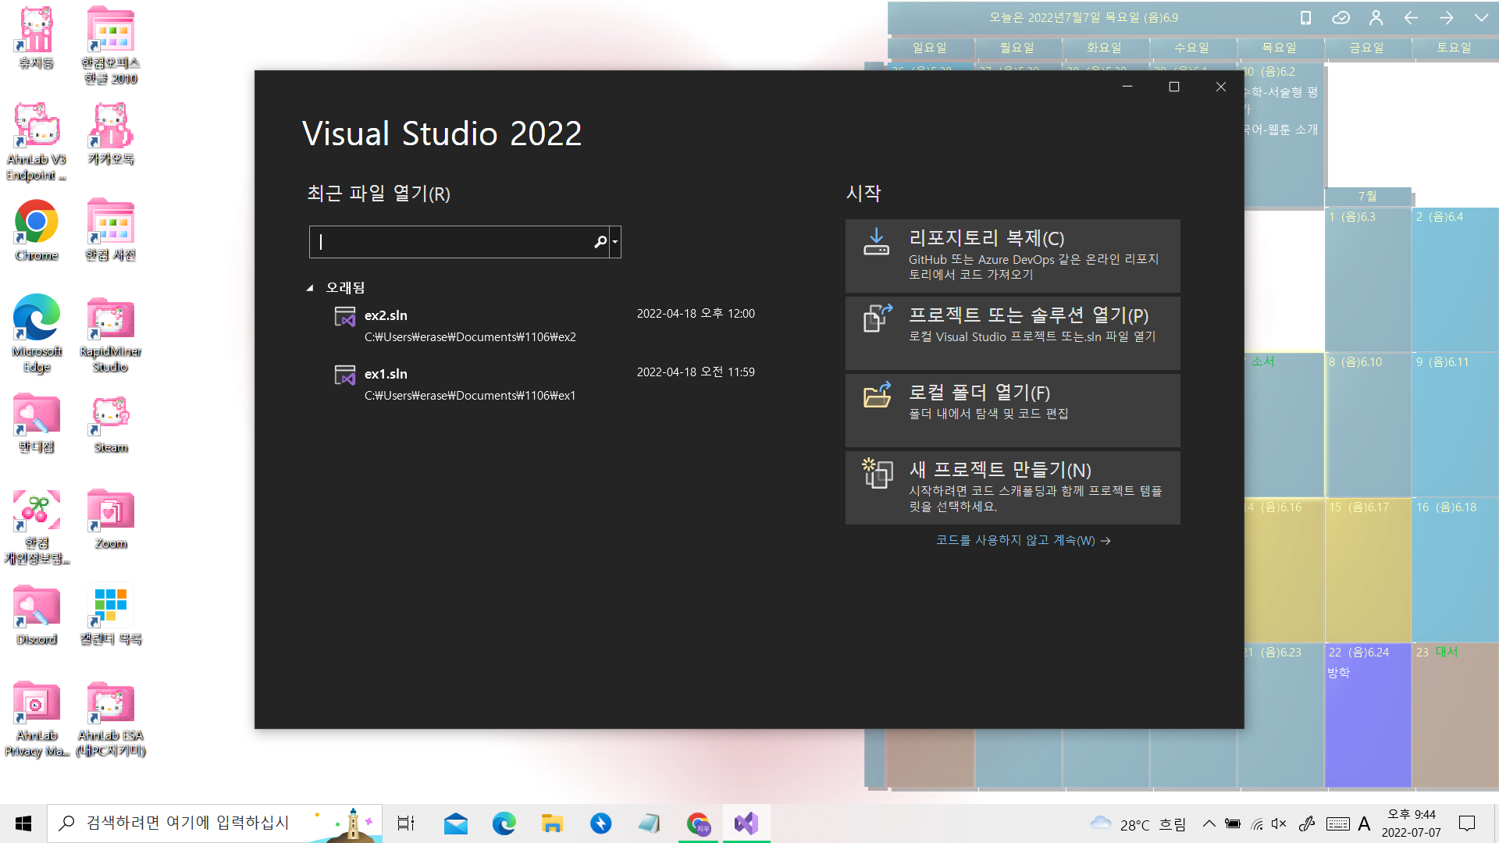Expand the calendar widget chevron down

point(1481,17)
